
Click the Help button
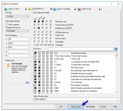point(115,107)
